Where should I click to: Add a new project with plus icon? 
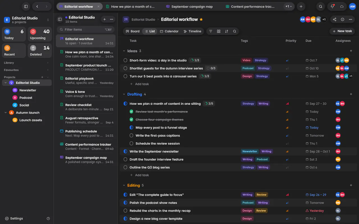pyautogui.click(x=42, y=77)
